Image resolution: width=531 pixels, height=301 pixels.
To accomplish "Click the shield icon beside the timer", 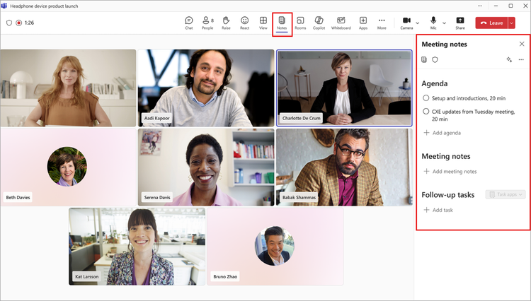I will pyautogui.click(x=9, y=23).
